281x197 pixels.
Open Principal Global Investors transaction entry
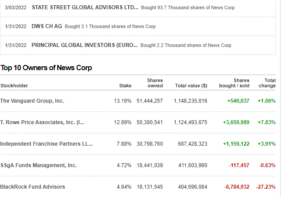85,45
